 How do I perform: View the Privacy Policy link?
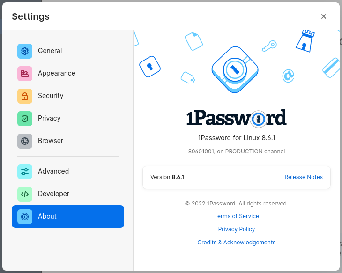237,229
